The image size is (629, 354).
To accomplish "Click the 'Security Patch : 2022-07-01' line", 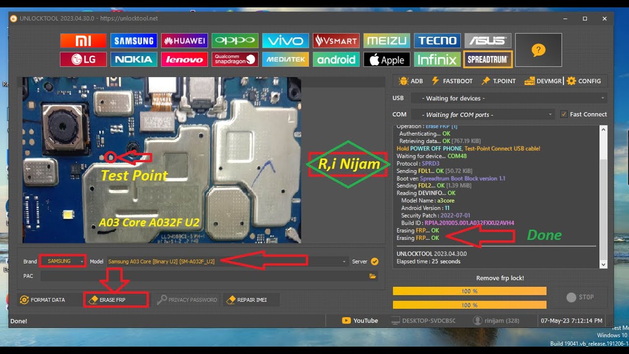I will (435, 215).
